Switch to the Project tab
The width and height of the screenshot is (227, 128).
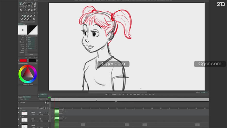pos(20,97)
